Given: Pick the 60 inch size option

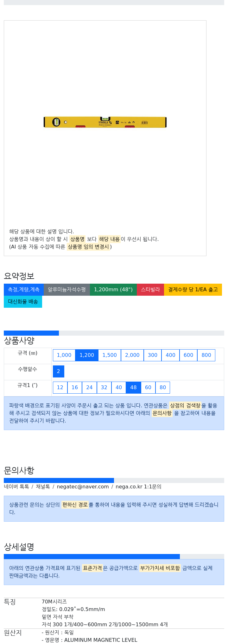Looking at the screenshot, I should (x=148, y=388).
